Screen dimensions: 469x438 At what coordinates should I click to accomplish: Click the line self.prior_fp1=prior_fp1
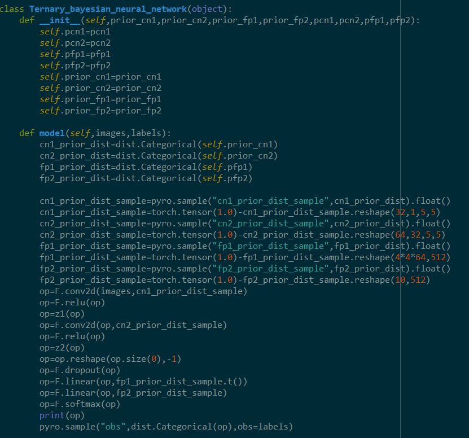pos(100,99)
